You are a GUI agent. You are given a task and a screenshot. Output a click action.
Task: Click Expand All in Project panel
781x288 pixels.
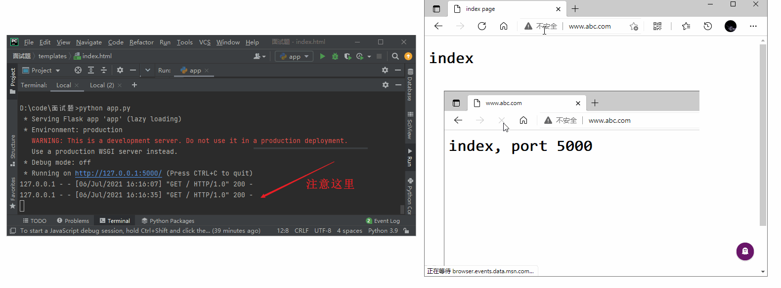pos(91,70)
